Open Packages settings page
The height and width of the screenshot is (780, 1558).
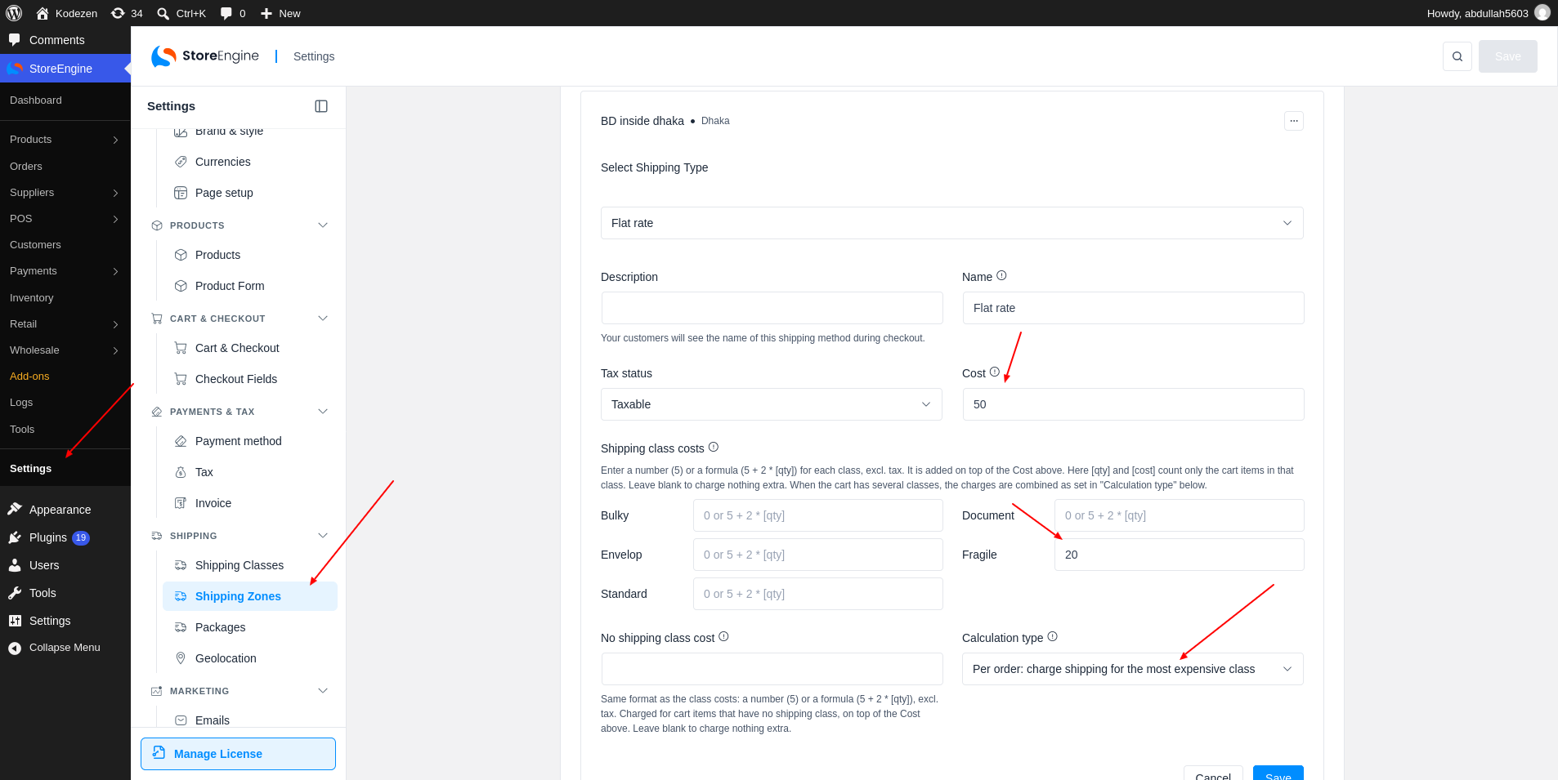tap(249, 627)
